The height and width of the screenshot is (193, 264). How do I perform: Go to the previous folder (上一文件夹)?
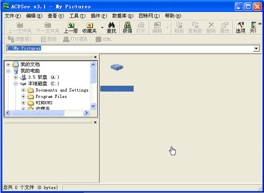(x=20, y=28)
